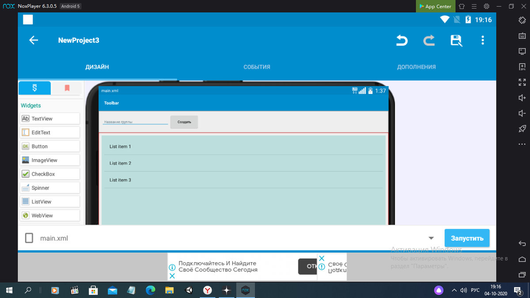Click the Создать button in preview

pos(184,122)
